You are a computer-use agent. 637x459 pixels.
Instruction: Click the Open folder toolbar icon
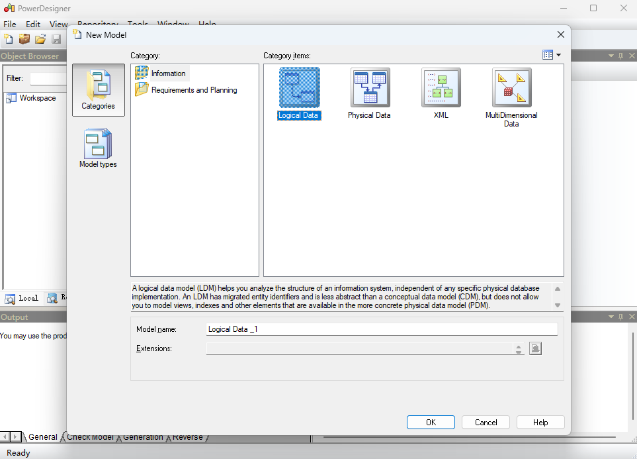(x=40, y=39)
